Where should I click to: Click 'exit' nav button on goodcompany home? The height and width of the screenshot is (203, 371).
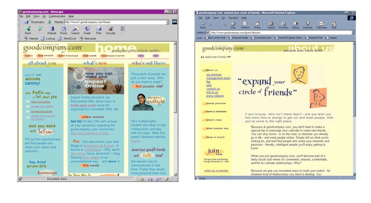point(156,56)
